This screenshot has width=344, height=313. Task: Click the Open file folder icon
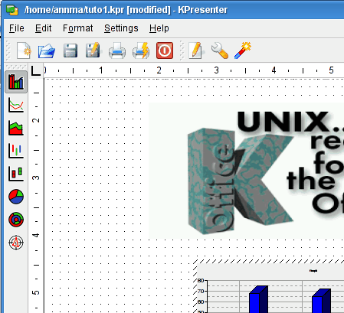coord(47,51)
